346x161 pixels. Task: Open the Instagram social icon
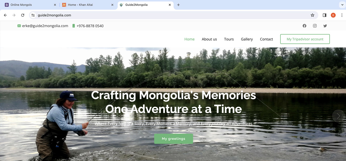pyautogui.click(x=315, y=26)
